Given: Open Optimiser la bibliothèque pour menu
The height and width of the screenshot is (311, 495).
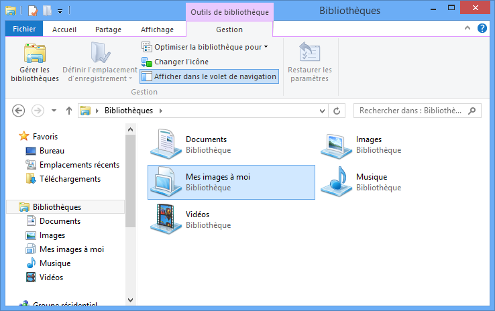Looking at the screenshot, I should click(205, 47).
